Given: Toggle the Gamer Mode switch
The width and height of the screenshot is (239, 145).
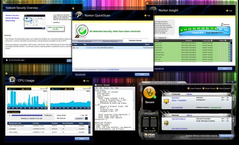Looking at the screenshot, I should 83,115.
